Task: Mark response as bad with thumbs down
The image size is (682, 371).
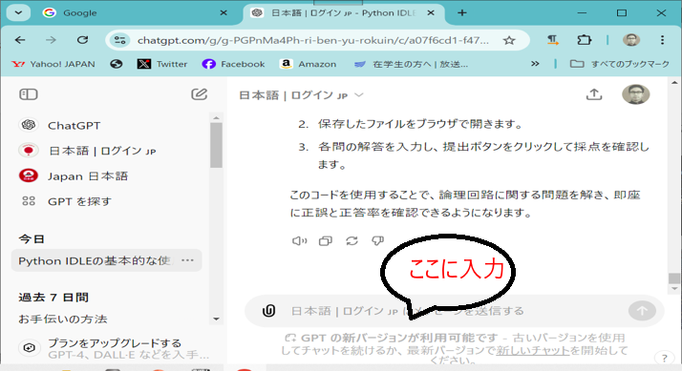Action: click(377, 240)
